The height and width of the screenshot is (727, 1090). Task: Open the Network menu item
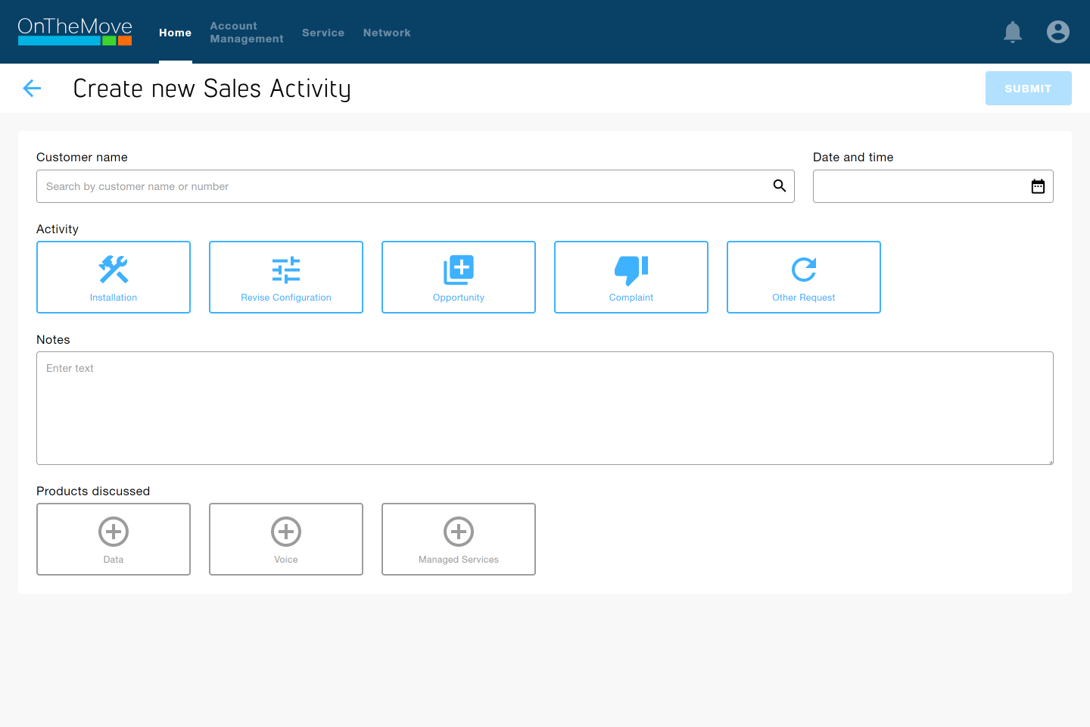pyautogui.click(x=387, y=33)
